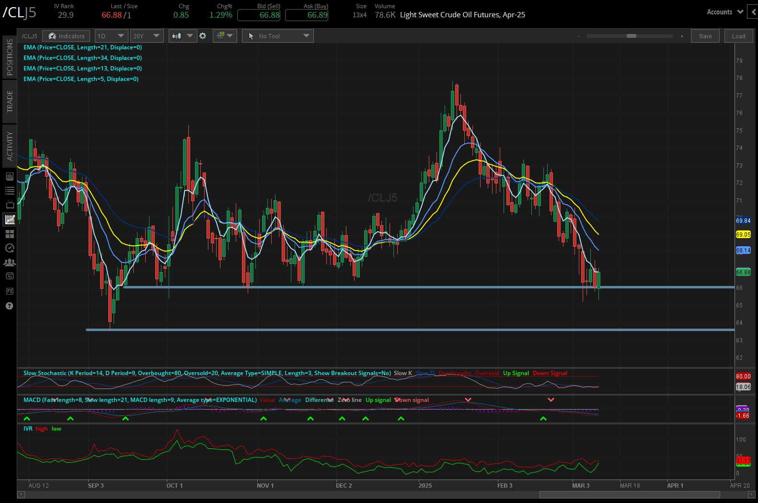Click the left scroll arrow at bottom
This screenshot has height=503, width=758.
21,494
